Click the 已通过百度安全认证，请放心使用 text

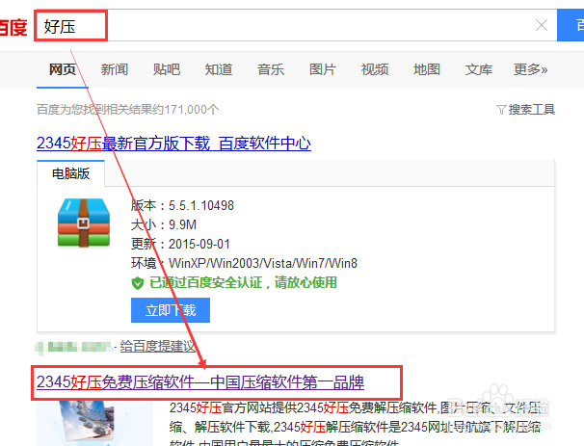[x=243, y=282]
